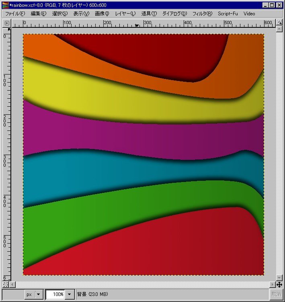Toggle the quick mask button at bottom left
Viewport: 285px width, 302px height.
(6, 284)
